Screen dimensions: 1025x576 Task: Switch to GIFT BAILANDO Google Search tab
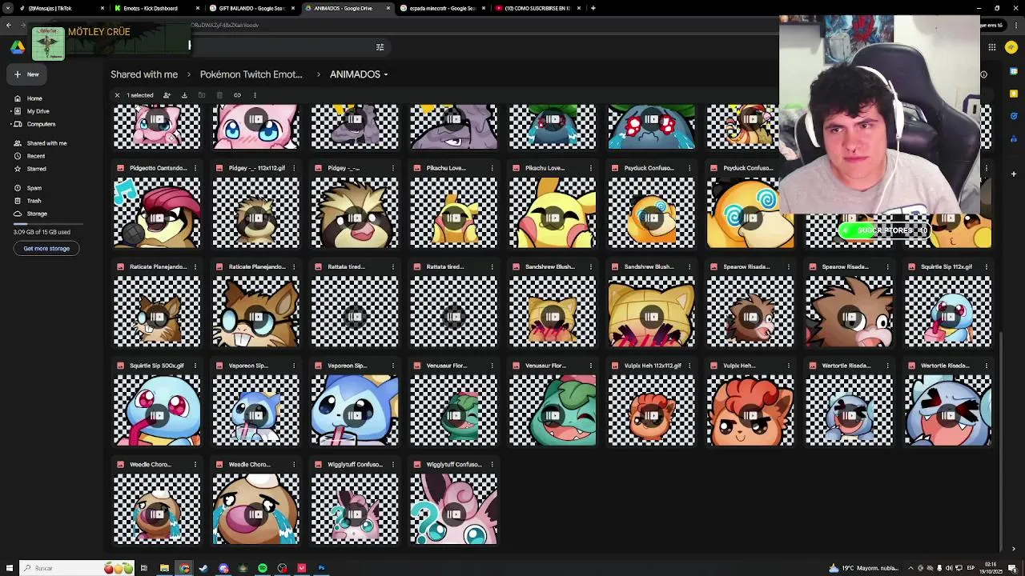click(x=252, y=8)
